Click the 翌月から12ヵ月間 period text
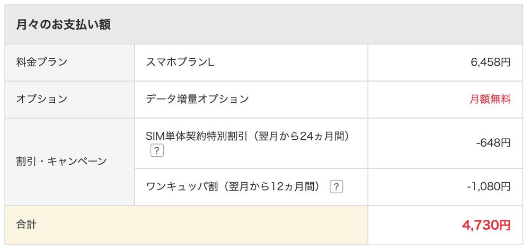 point(272,187)
